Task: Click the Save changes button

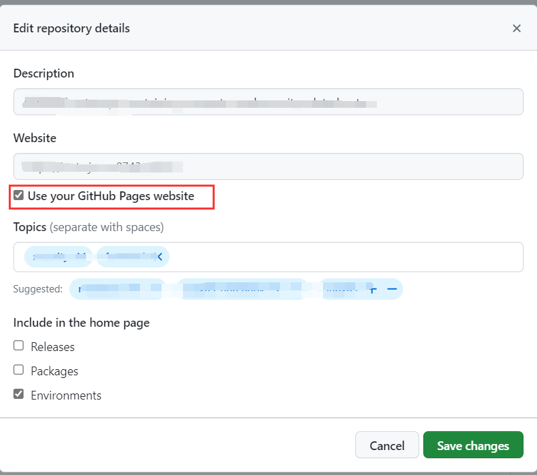Action: 472,445
